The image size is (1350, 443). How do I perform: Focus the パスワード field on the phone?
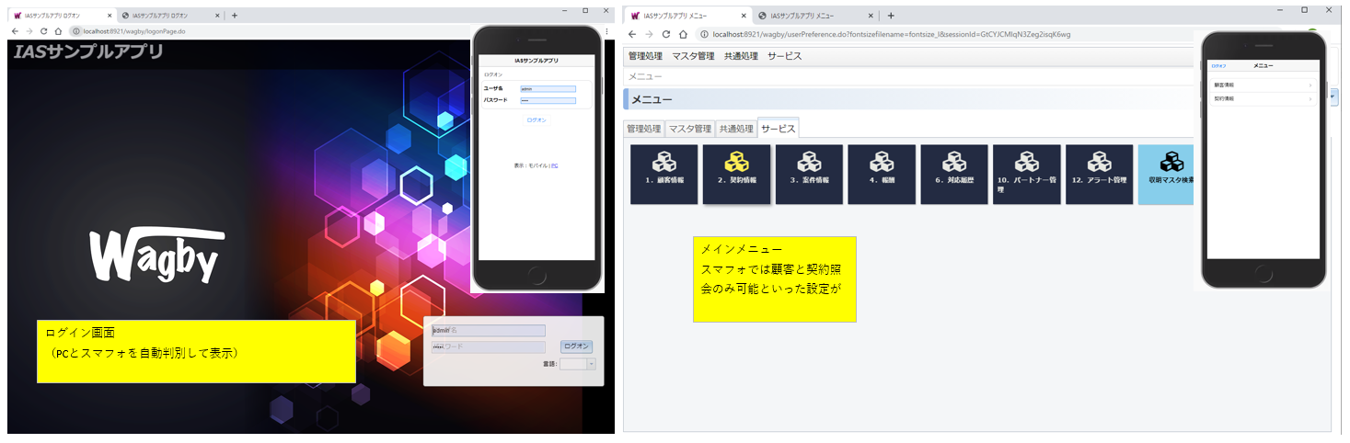tap(548, 100)
